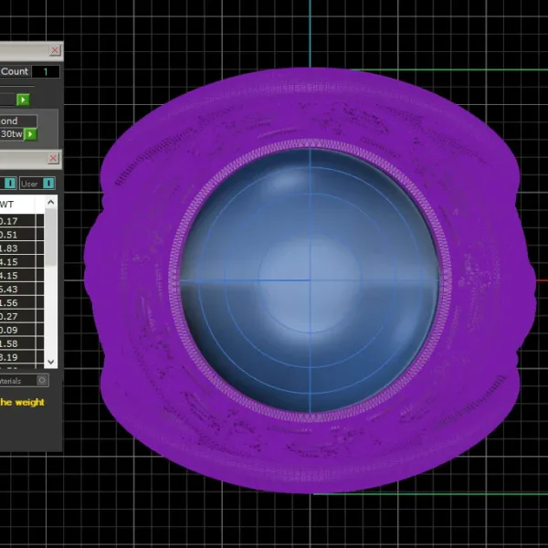The width and height of the screenshot is (548, 548).
Task: Click the green arrow button below Count
Action: click(x=23, y=100)
